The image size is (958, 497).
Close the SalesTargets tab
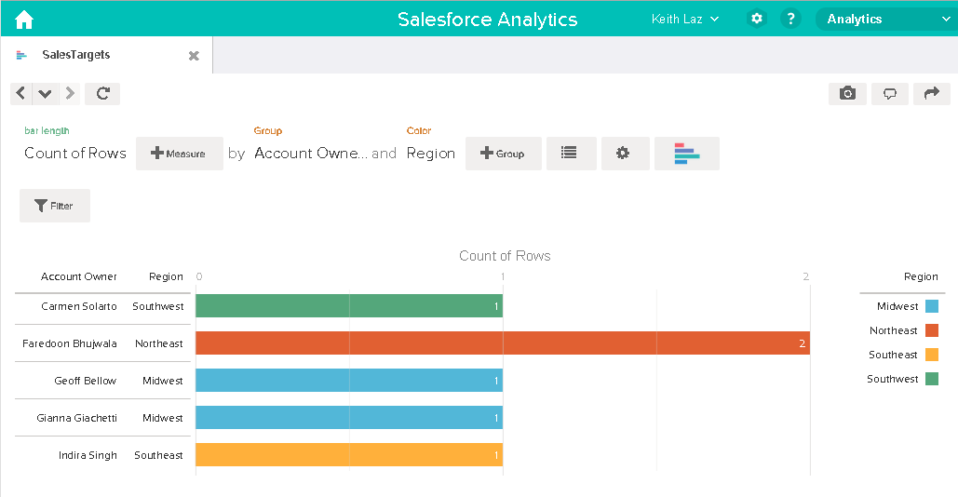pyautogui.click(x=194, y=56)
